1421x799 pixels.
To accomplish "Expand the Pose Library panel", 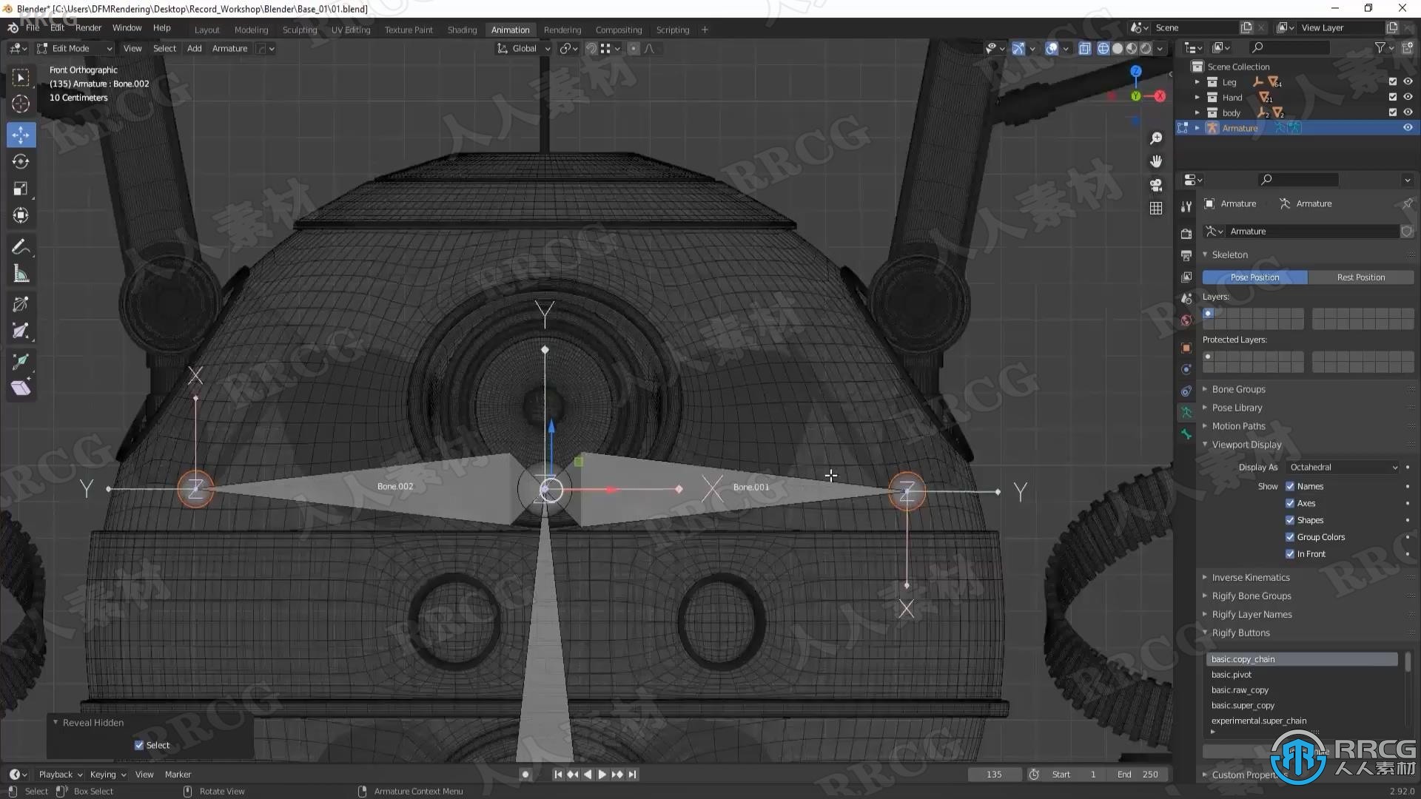I will click(x=1237, y=408).
